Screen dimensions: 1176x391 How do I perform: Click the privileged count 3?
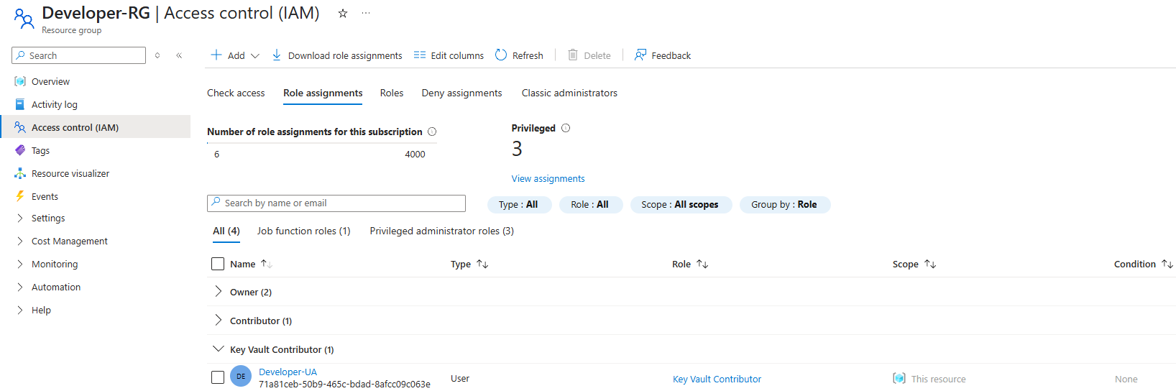coord(517,149)
